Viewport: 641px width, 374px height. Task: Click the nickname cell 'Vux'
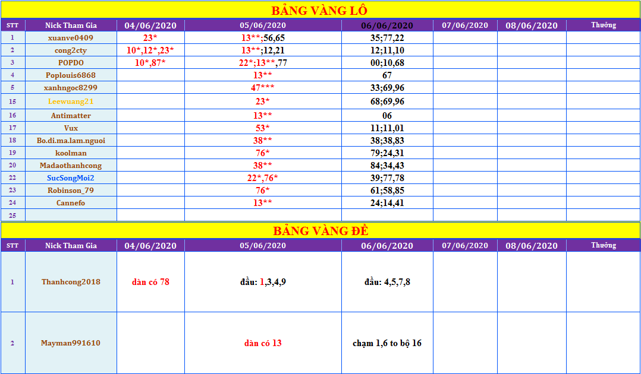pos(71,128)
